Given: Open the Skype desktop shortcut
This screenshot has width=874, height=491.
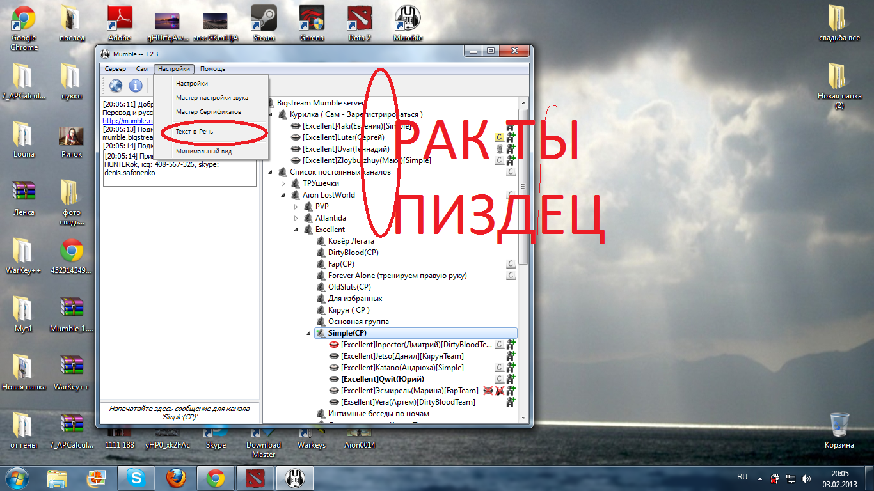Looking at the screenshot, I should [216, 440].
